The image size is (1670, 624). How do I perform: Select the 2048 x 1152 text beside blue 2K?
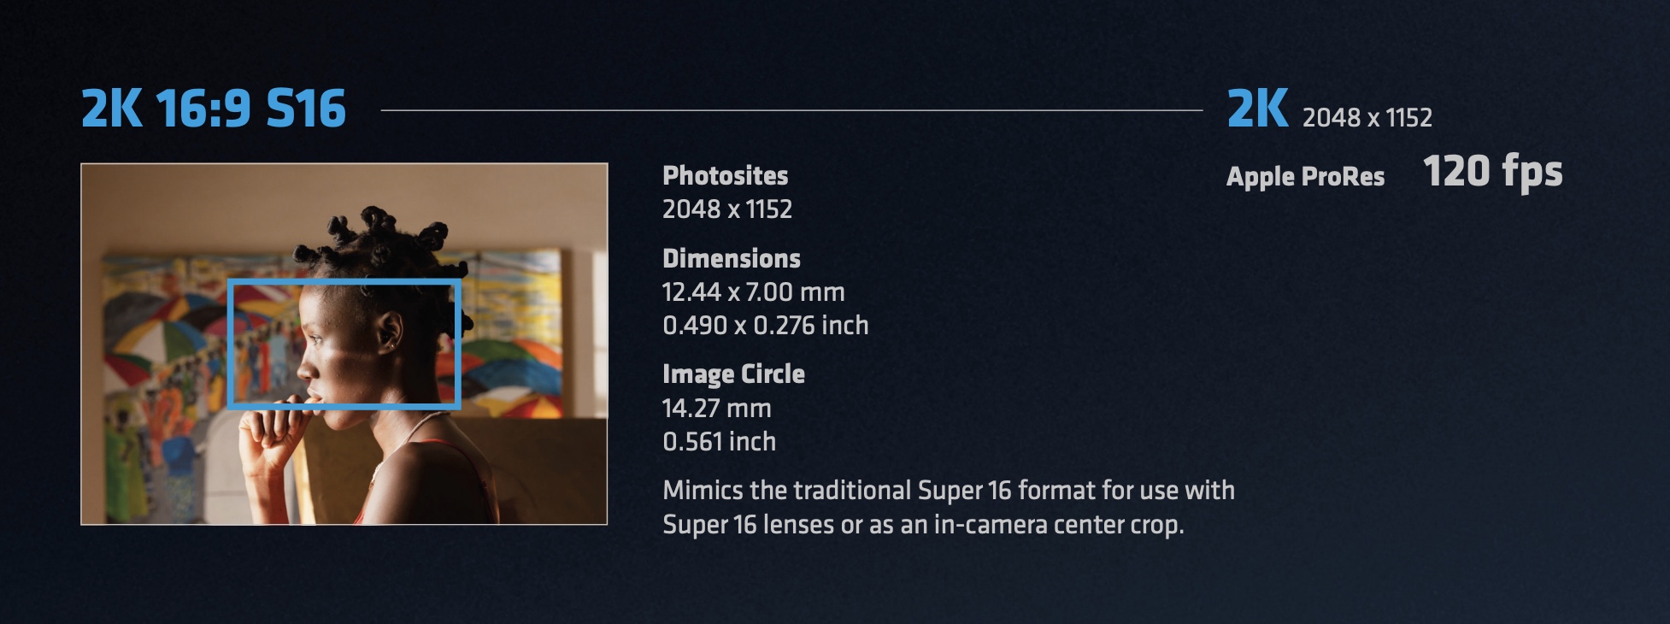[1367, 117]
